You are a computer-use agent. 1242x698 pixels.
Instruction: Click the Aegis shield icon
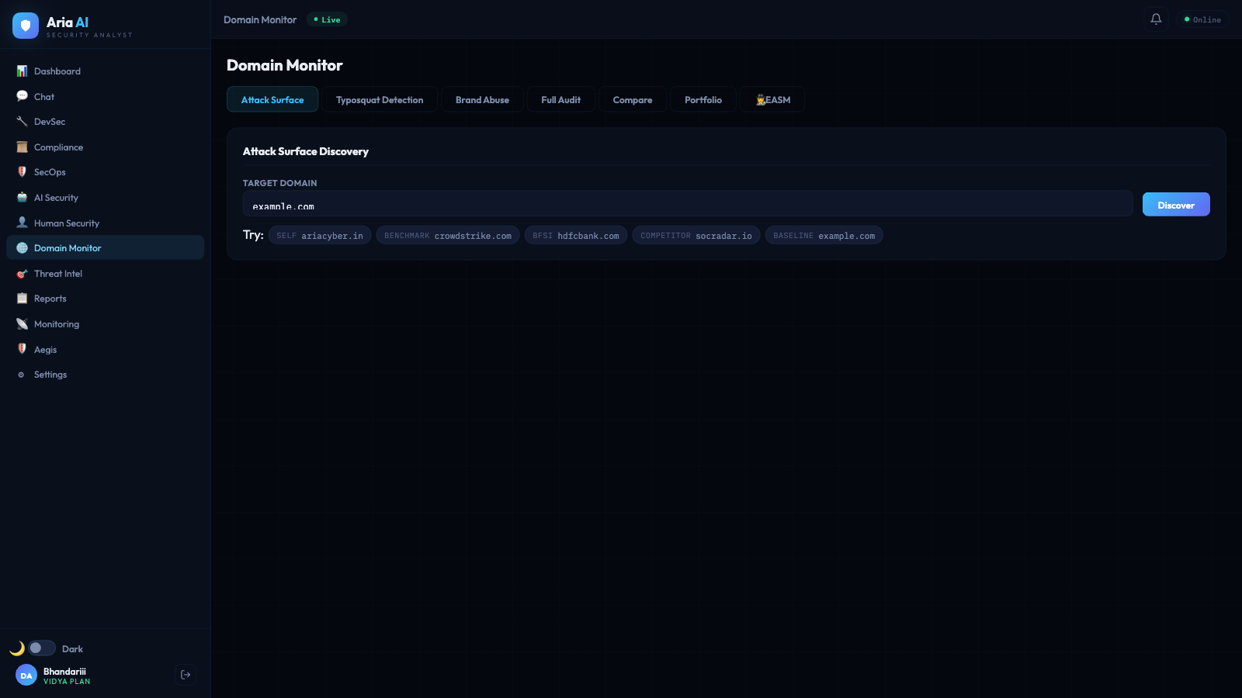click(x=22, y=349)
